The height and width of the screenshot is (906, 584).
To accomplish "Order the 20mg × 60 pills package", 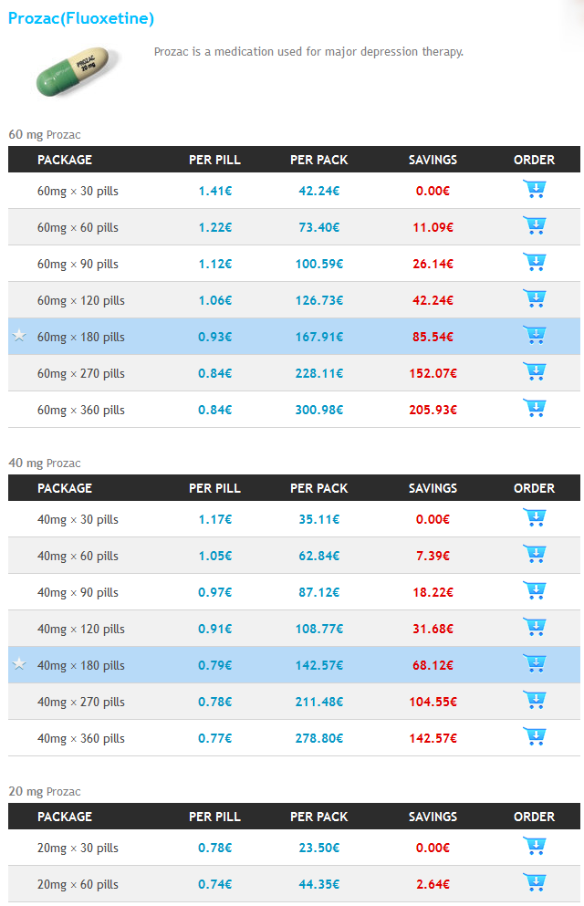I will pos(535,882).
